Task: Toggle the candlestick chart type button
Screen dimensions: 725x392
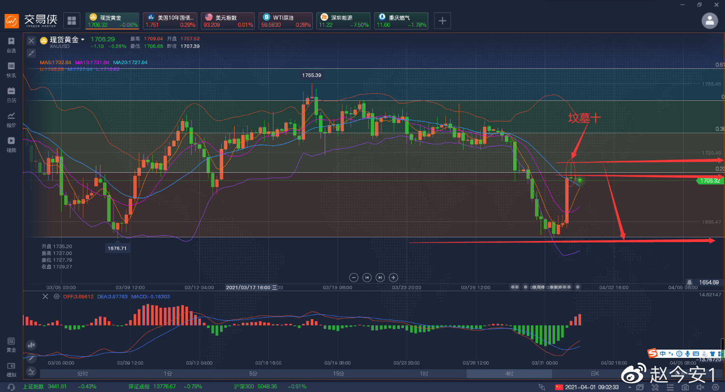Action: point(31,344)
